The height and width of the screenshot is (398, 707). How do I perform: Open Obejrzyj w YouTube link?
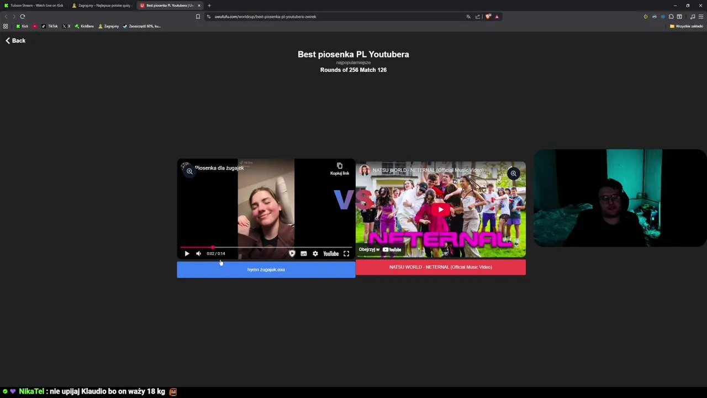tap(380, 249)
